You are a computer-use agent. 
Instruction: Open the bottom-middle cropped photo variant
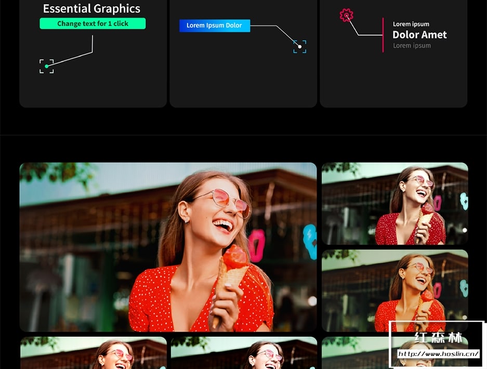(244, 353)
